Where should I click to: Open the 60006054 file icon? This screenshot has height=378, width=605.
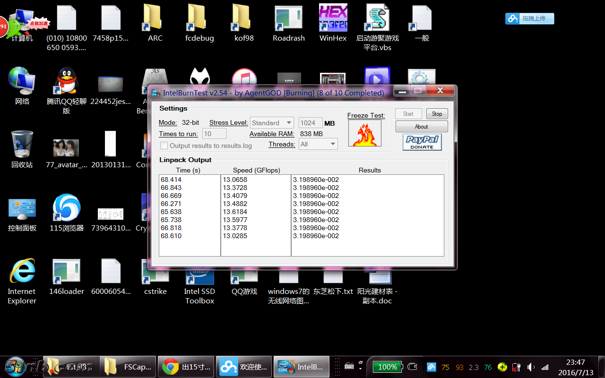point(111,276)
